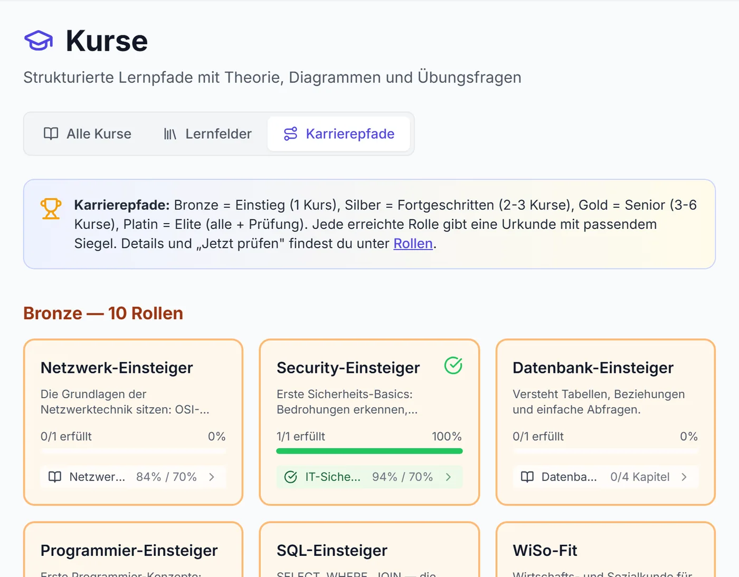Screen dimensions: 739x577
Task: Select the Karrierepfade tab
Action: point(339,134)
